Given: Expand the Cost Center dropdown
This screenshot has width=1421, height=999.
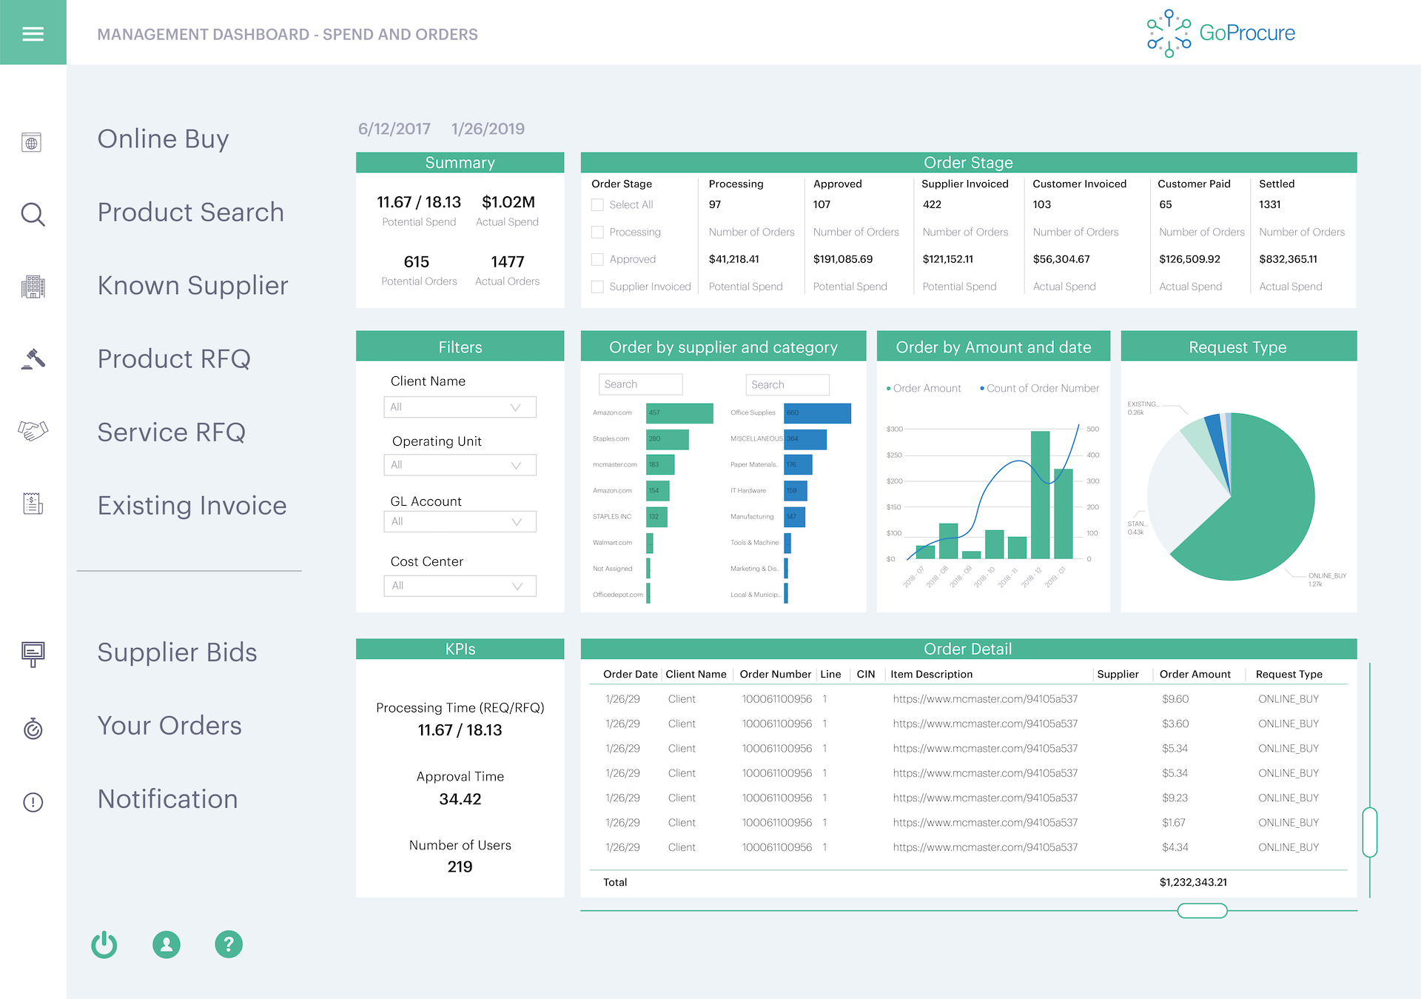Looking at the screenshot, I should point(460,586).
